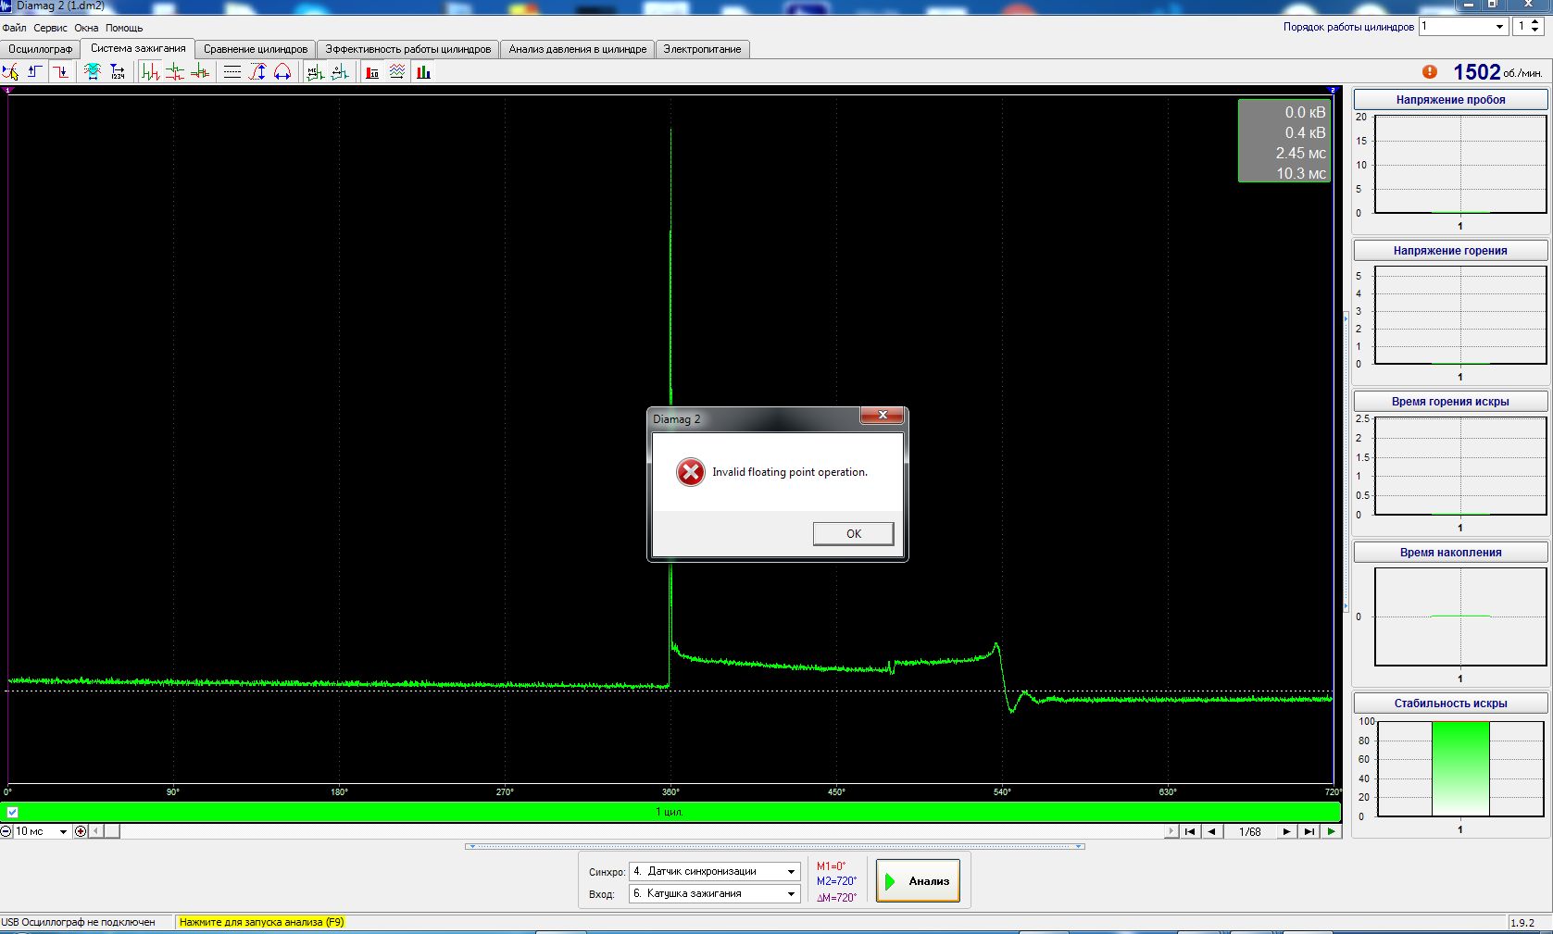Viewport: 1553px width, 934px height.
Task: Open the cylinder firing order dropdown
Action: click(1499, 27)
